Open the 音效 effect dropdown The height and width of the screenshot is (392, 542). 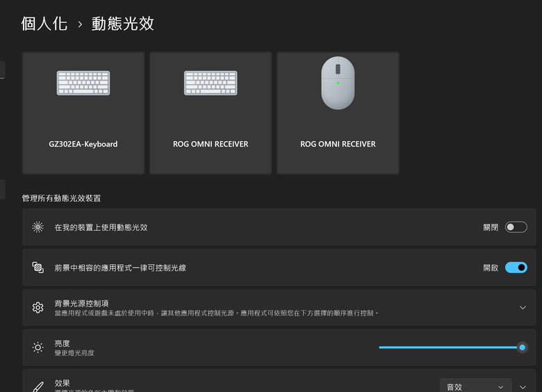(x=475, y=387)
